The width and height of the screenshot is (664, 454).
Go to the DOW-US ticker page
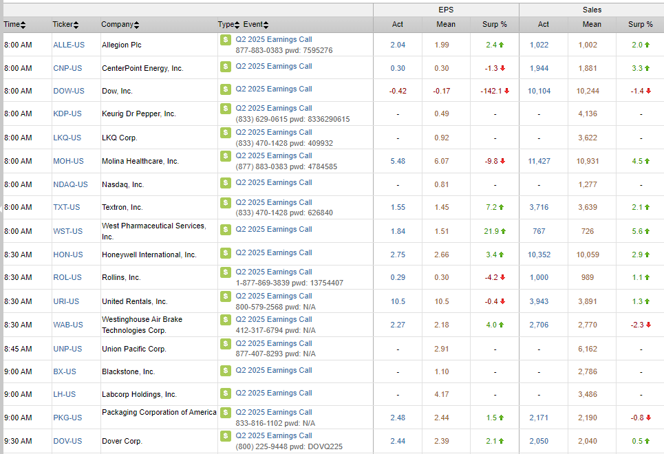[69, 91]
